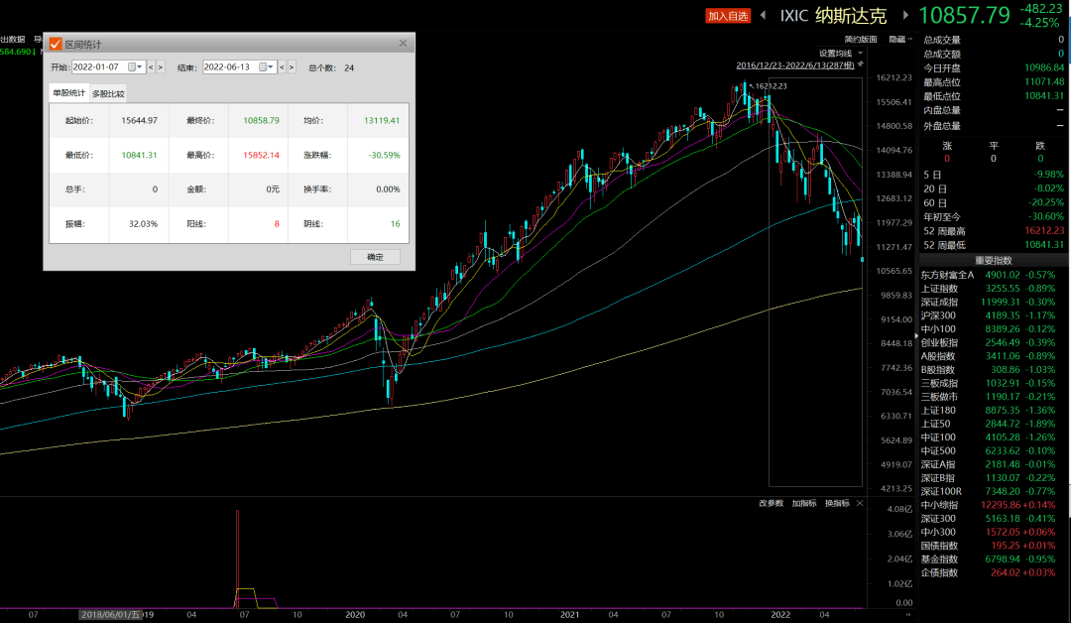Close the 区间统计 dialog

(x=403, y=44)
